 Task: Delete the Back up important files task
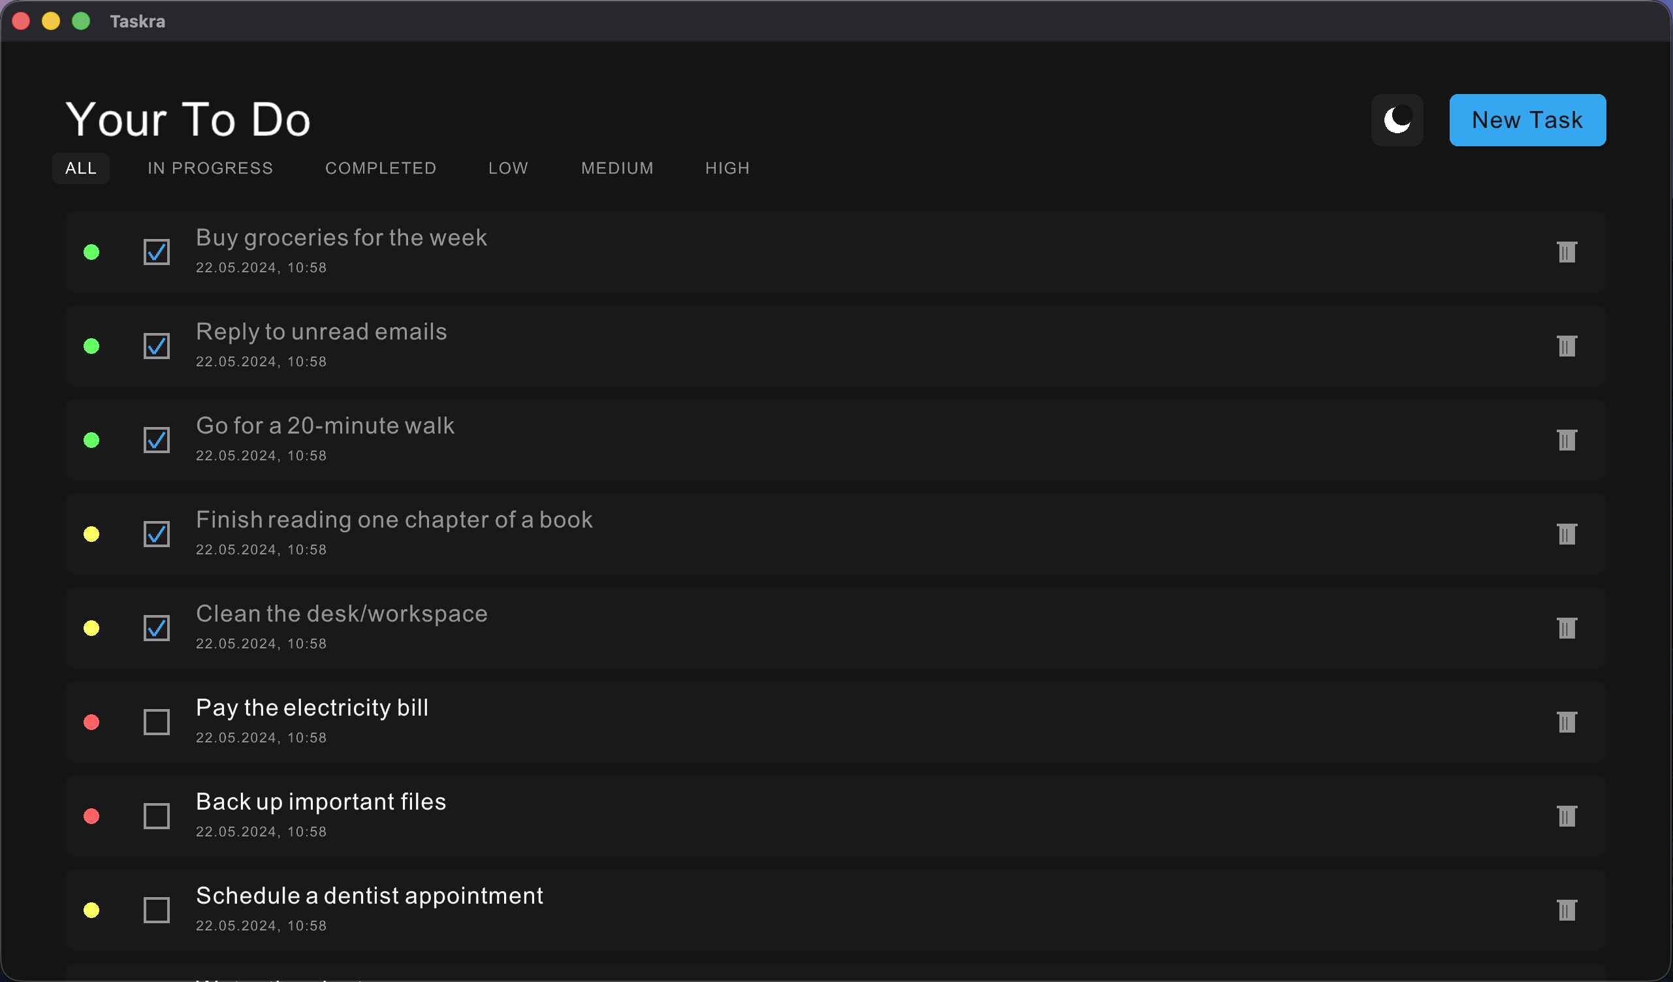click(x=1566, y=816)
